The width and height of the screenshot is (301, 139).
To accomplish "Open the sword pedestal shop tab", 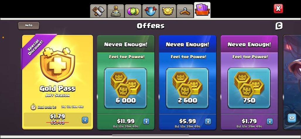I will tap(116, 11).
